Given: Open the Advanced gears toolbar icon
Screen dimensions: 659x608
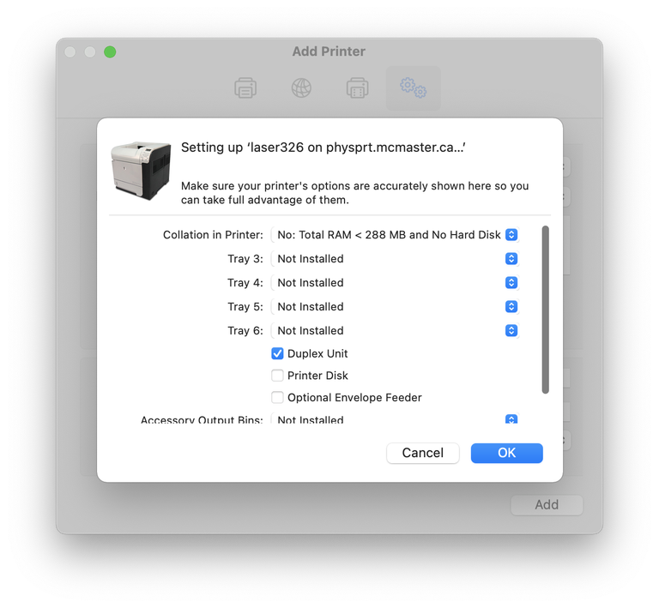Looking at the screenshot, I should (413, 87).
